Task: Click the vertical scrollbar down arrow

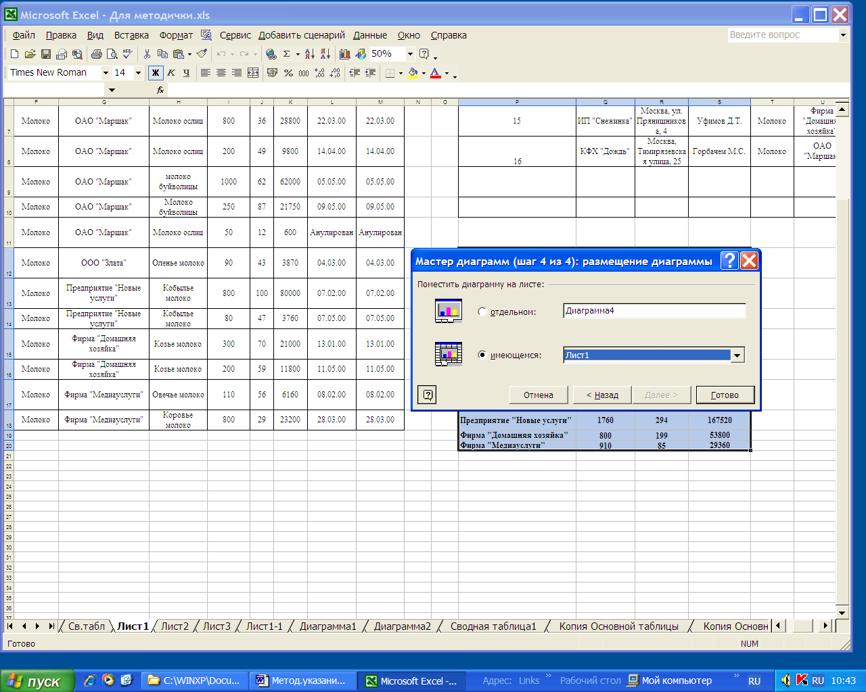Action: tap(842, 613)
